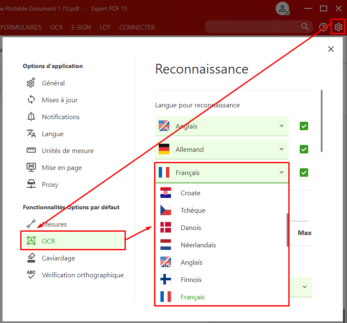Open the LOT ribbon tab

[x=105, y=27]
